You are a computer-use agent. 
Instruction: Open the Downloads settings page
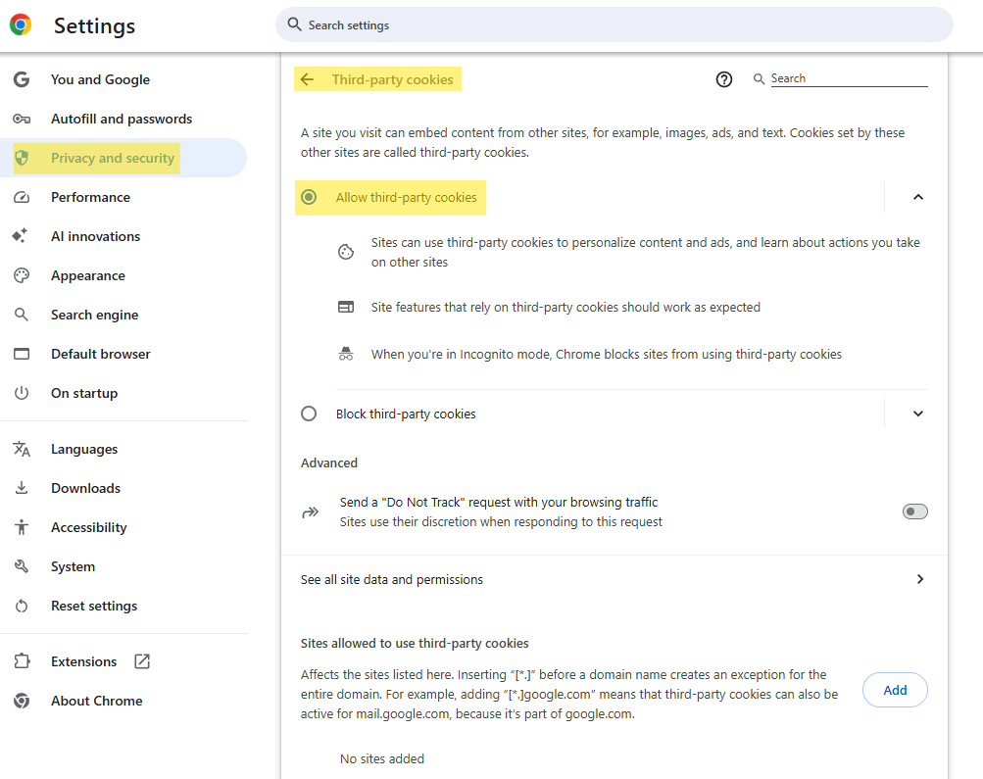(86, 488)
